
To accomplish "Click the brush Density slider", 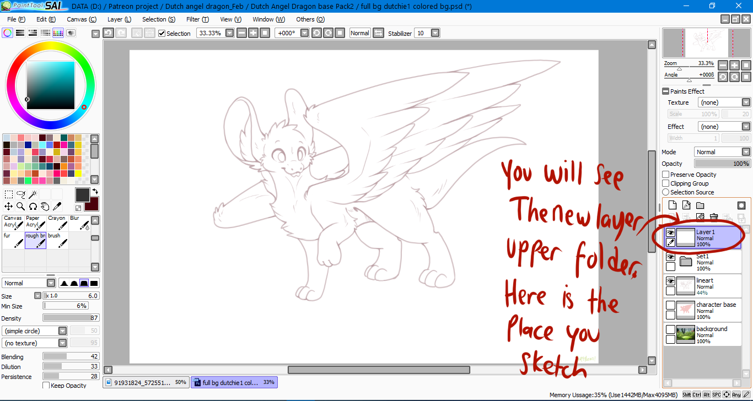I will pos(71,318).
